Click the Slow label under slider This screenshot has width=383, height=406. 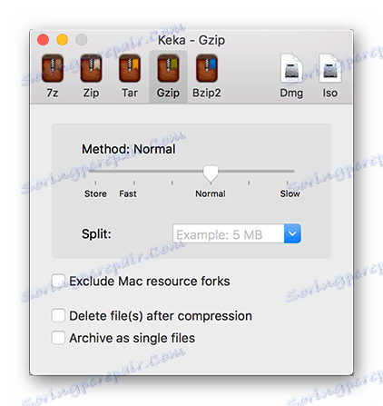(290, 193)
